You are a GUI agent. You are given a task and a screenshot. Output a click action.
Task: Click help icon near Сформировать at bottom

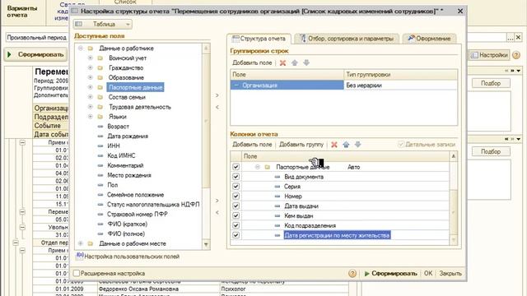[x=352, y=274]
